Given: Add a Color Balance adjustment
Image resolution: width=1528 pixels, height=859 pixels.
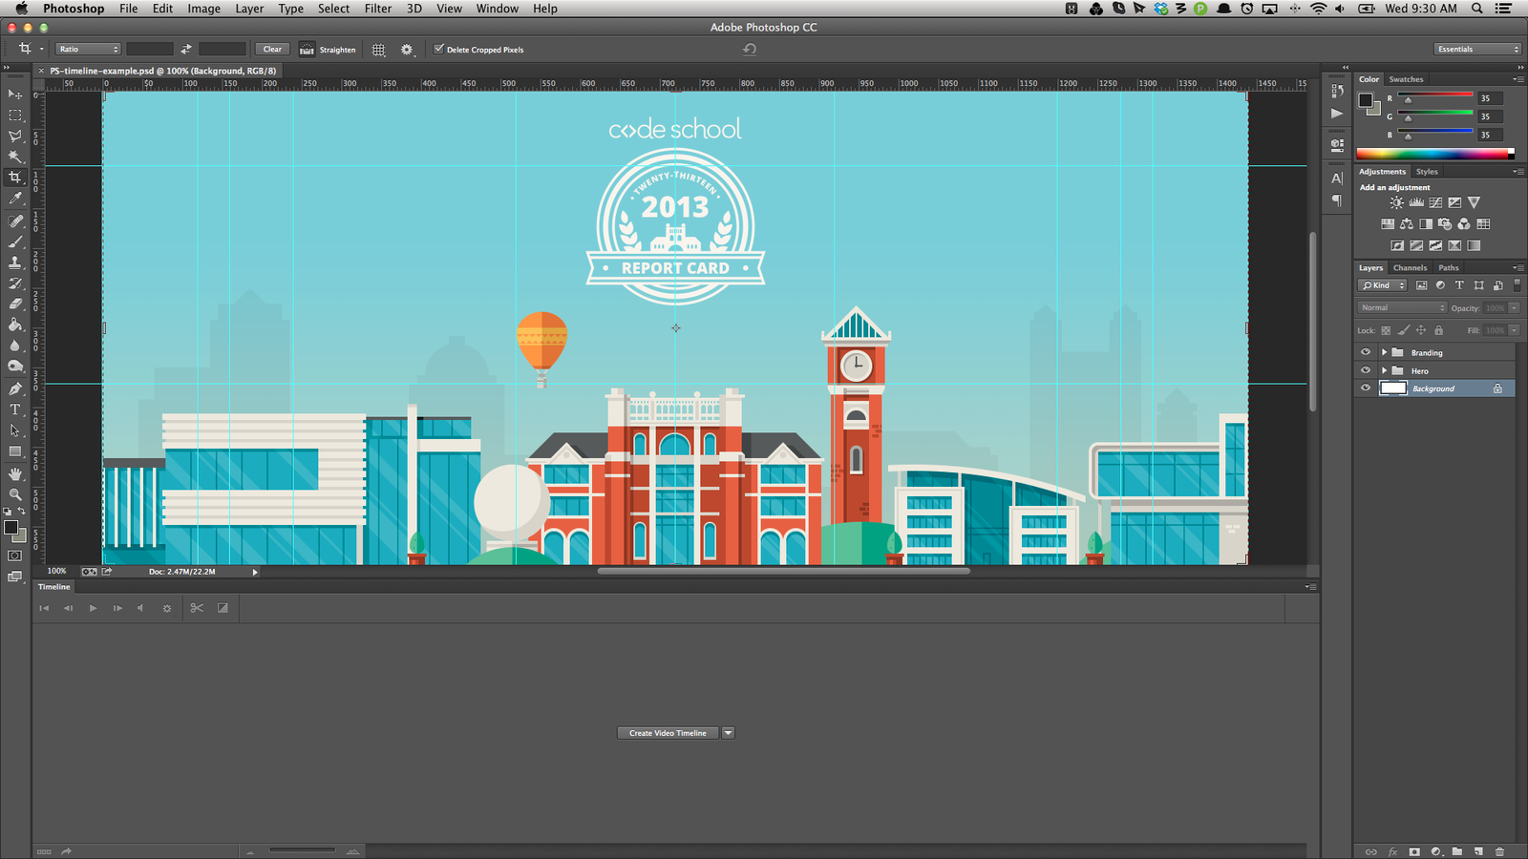Looking at the screenshot, I should (1407, 224).
